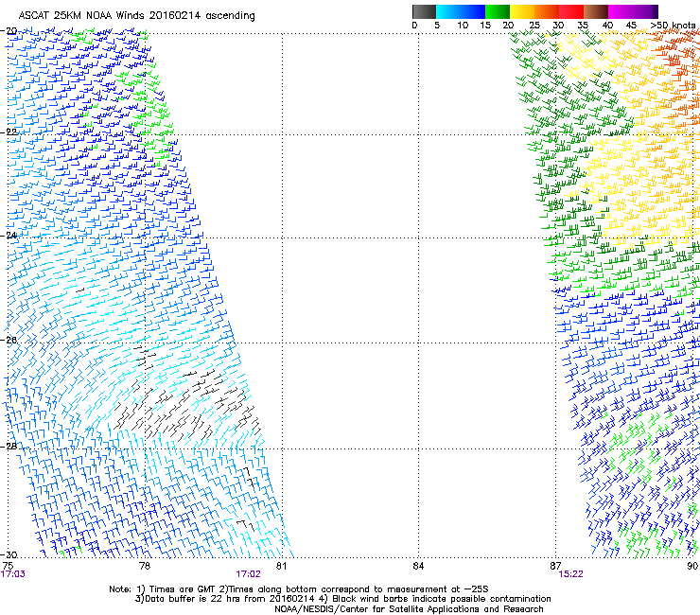The image size is (700, 615).
Task: Select the yellow 20-25 knots legend segment
Action: coord(522,11)
